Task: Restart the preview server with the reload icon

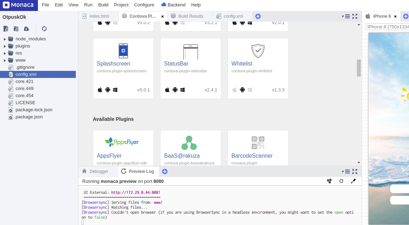Action: (341, 181)
